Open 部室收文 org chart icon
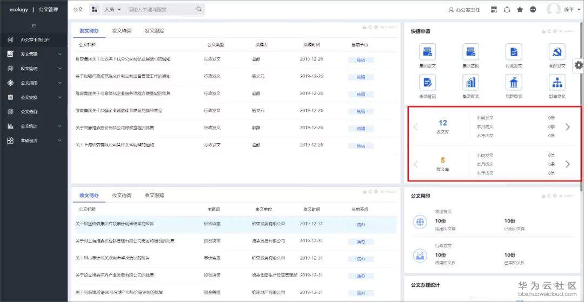Viewport: 584px width, 302px height. coord(557,82)
